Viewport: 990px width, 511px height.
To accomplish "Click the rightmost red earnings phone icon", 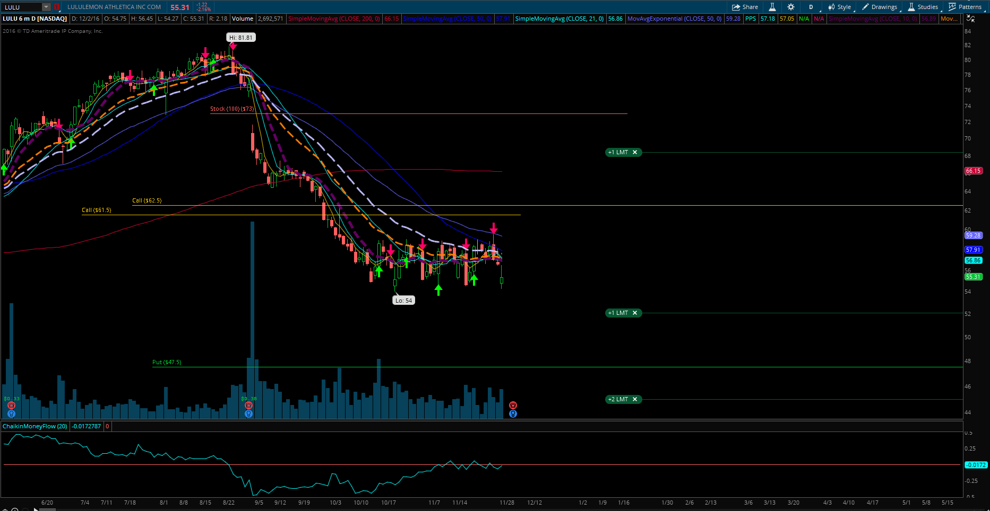I will pyautogui.click(x=513, y=406).
